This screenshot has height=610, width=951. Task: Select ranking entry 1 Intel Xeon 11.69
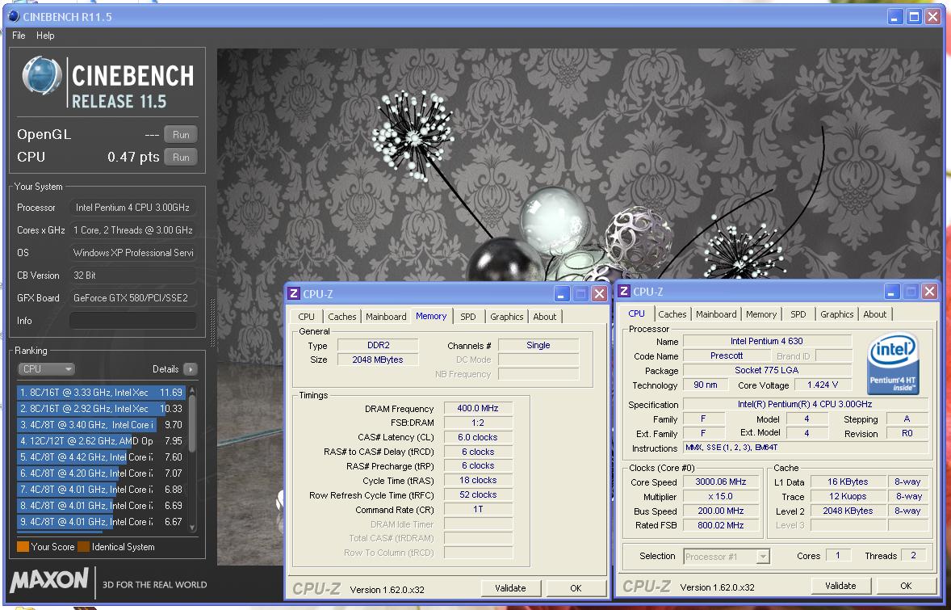(x=101, y=392)
